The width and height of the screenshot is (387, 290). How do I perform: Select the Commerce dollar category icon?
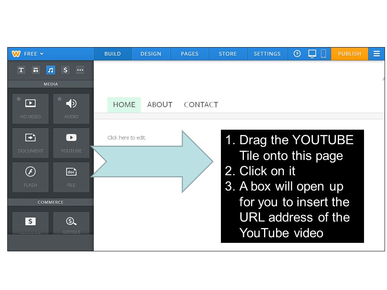tap(65, 70)
